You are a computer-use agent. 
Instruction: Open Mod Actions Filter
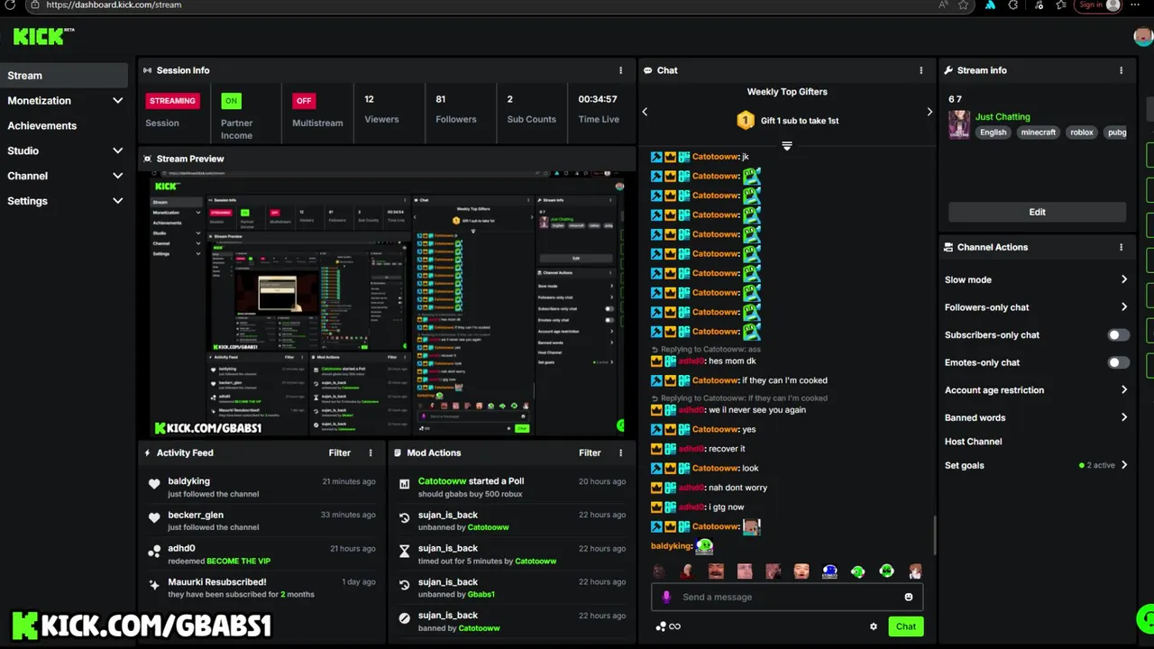(x=590, y=452)
